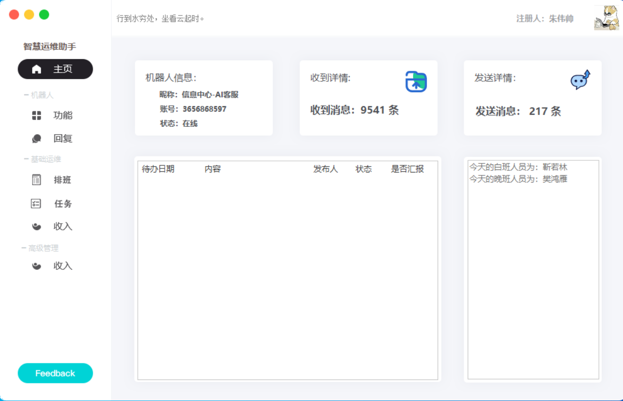
Task: Click the 内容 column header
Action: 213,169
